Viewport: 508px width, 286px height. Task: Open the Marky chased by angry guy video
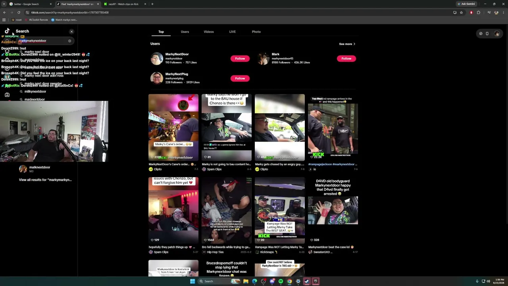(x=280, y=128)
